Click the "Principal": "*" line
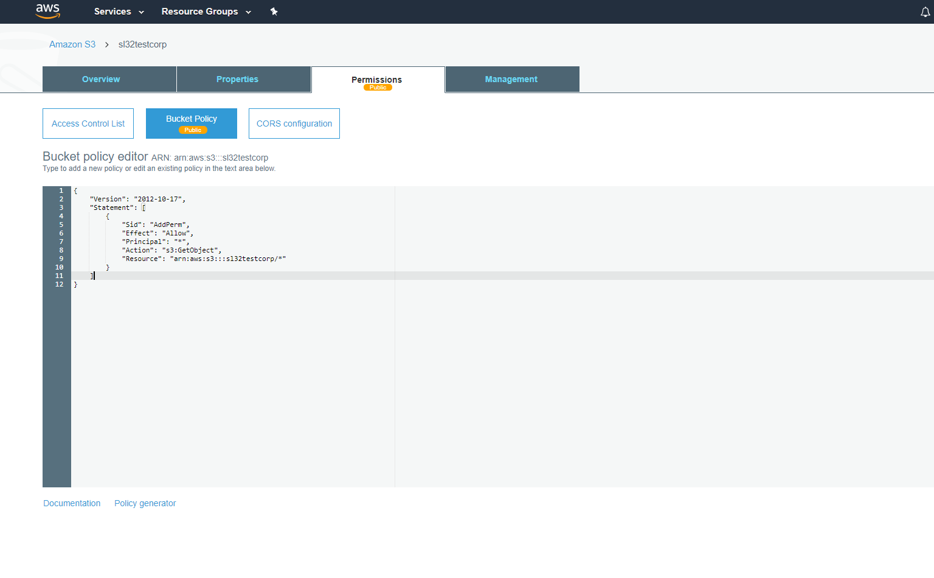This screenshot has width=934, height=578. (156, 242)
